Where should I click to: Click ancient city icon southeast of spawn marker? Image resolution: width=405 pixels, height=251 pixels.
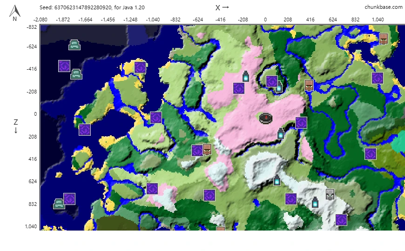pos(281,133)
